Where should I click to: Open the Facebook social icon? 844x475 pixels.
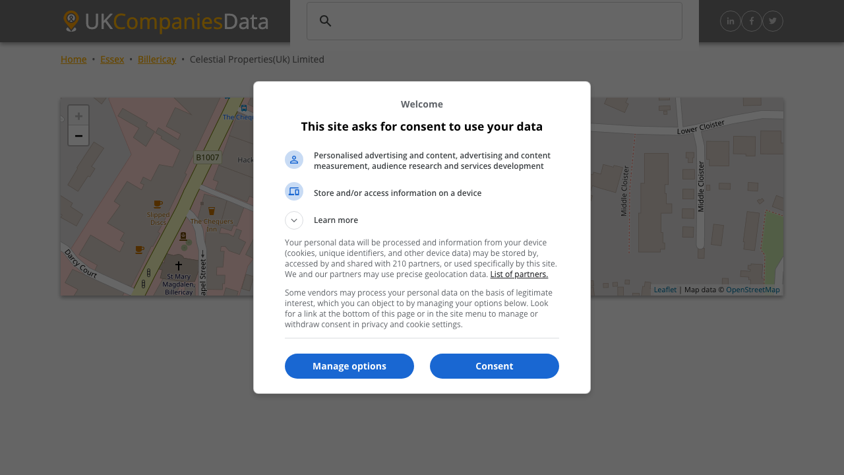click(752, 21)
